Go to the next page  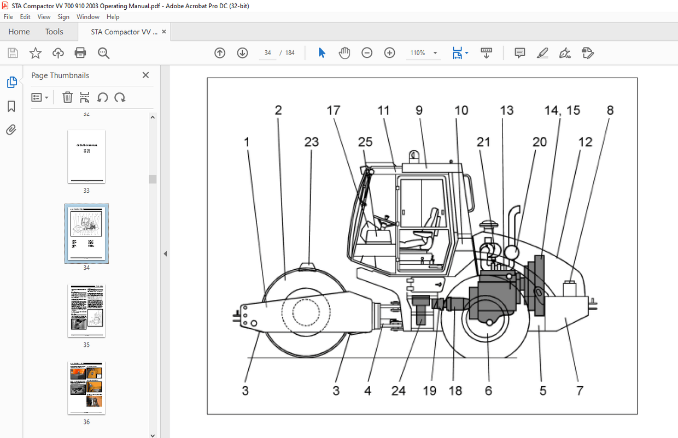[242, 52]
